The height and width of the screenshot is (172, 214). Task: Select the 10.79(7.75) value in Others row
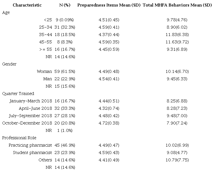pos(177,160)
